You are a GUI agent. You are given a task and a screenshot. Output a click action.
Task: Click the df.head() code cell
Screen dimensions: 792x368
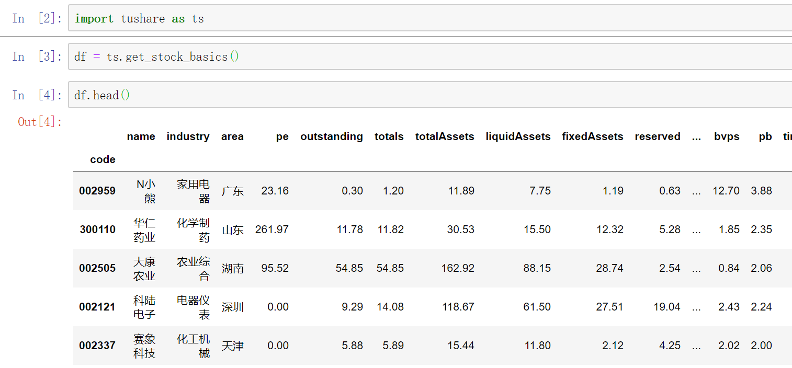point(430,95)
